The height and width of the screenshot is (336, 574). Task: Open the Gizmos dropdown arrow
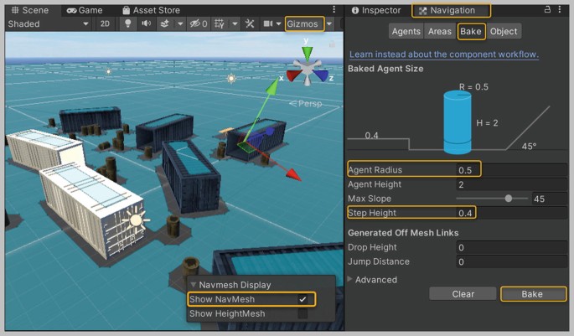(x=329, y=24)
